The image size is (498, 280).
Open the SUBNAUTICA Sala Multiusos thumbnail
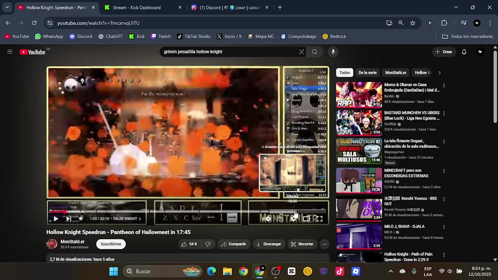(x=359, y=150)
